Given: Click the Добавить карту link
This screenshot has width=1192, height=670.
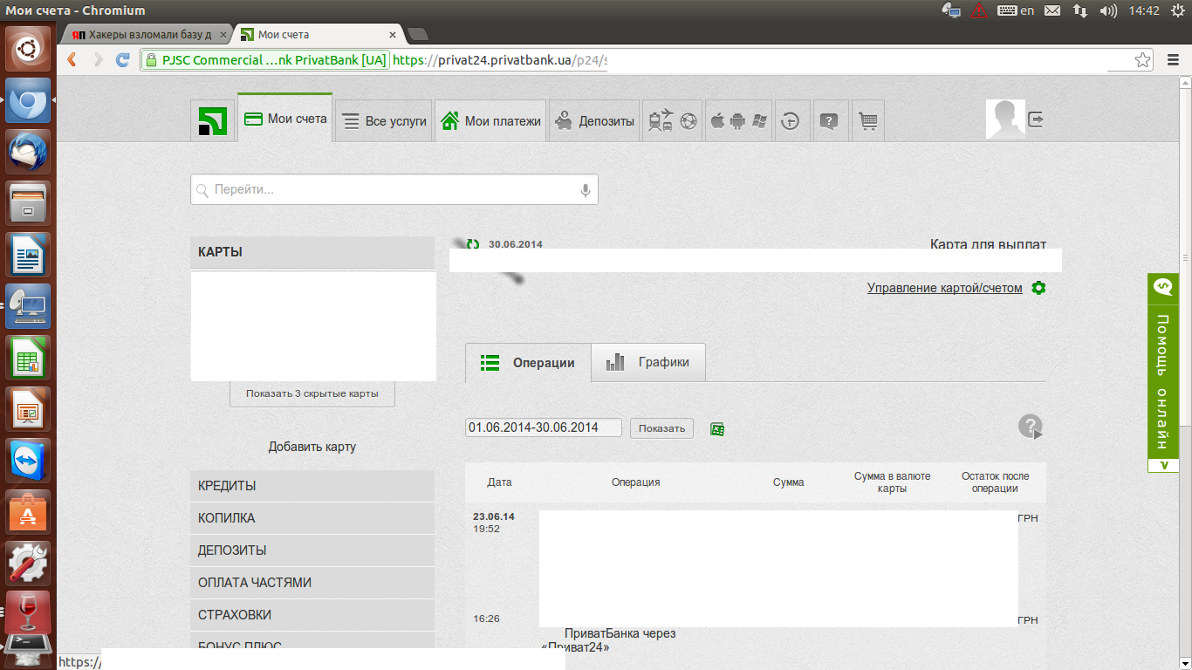Looking at the screenshot, I should click(x=312, y=447).
